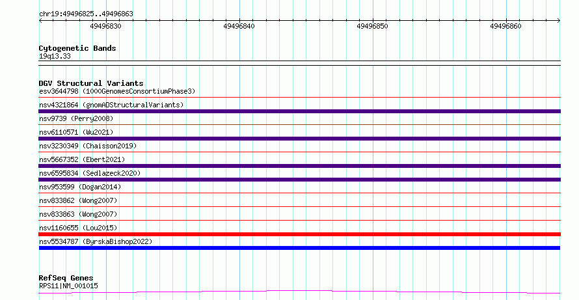Viewport: 579px width, 300px height.
Task: Click variant nsv6110571 (Wu2021) label
Action: tap(76, 132)
